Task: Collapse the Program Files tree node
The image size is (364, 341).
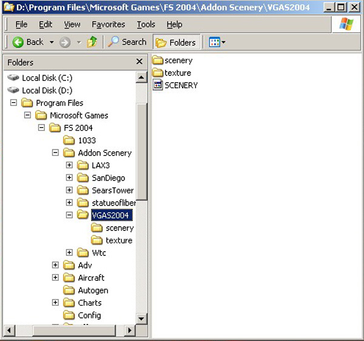Action: click(x=13, y=103)
